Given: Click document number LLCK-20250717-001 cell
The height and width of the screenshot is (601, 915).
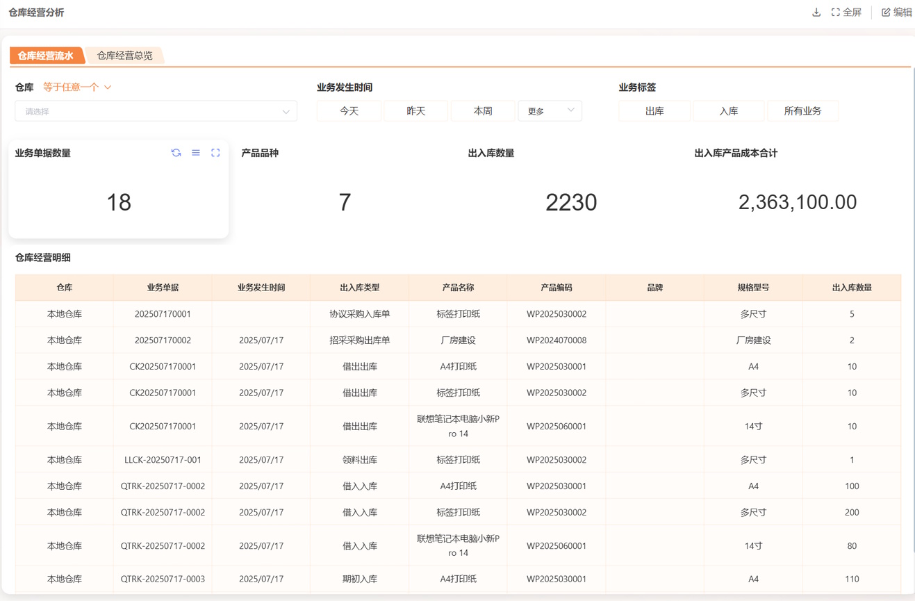Looking at the screenshot, I should point(163,460).
